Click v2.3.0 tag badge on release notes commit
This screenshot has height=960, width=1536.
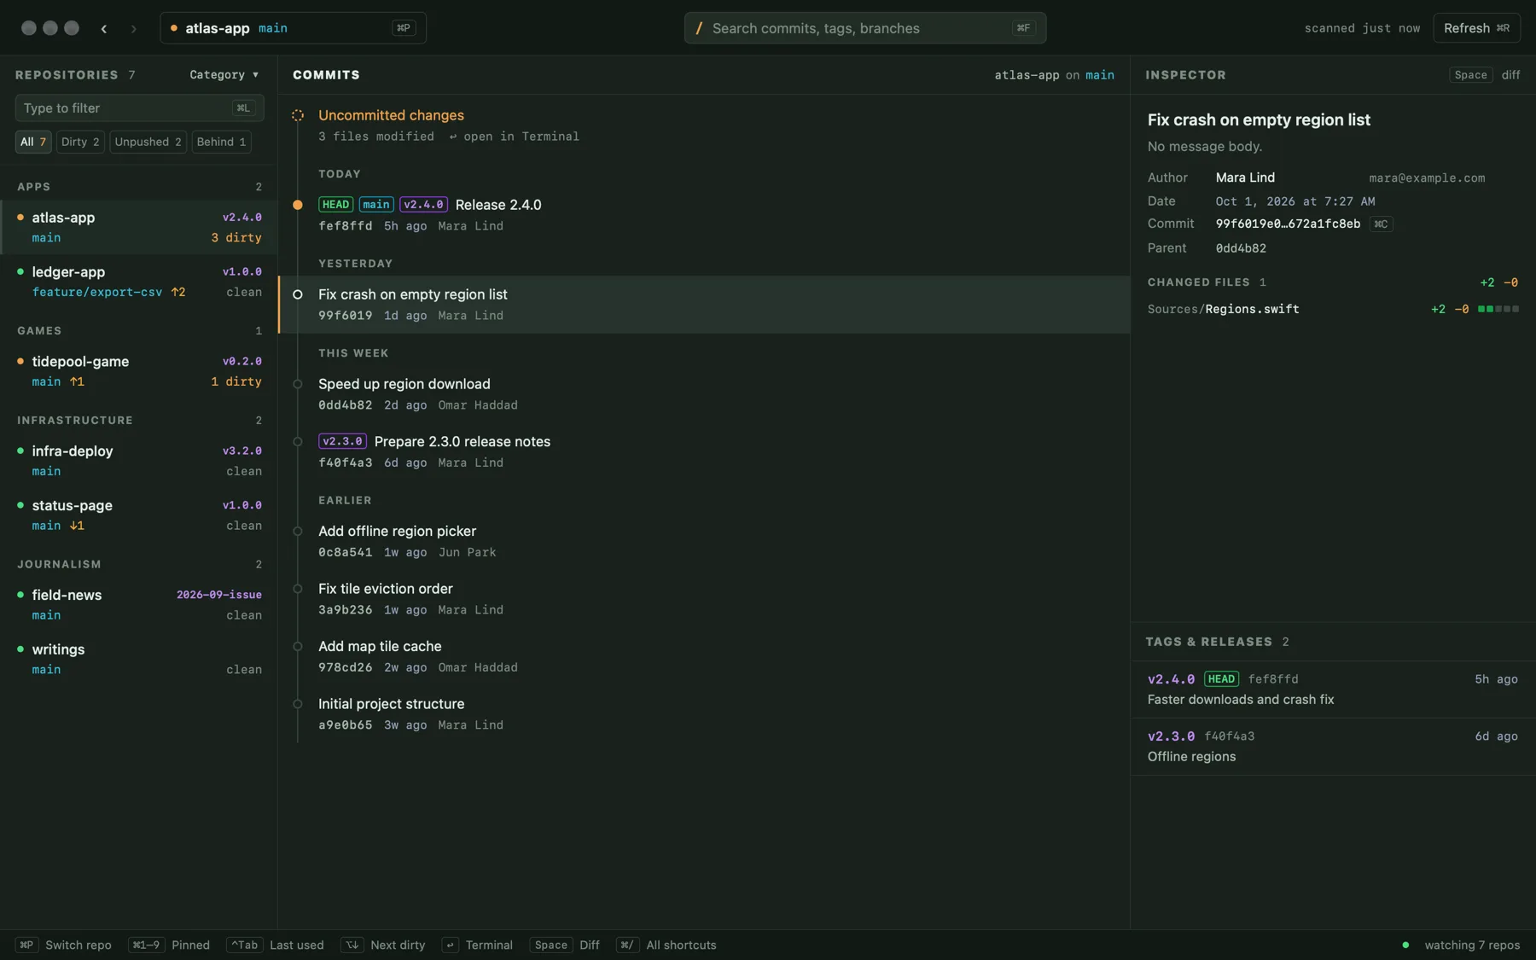coord(342,441)
